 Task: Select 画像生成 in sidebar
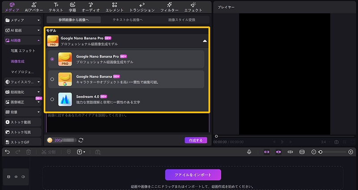[x=17, y=61]
